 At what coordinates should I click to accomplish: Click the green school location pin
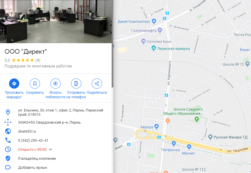[197, 119]
